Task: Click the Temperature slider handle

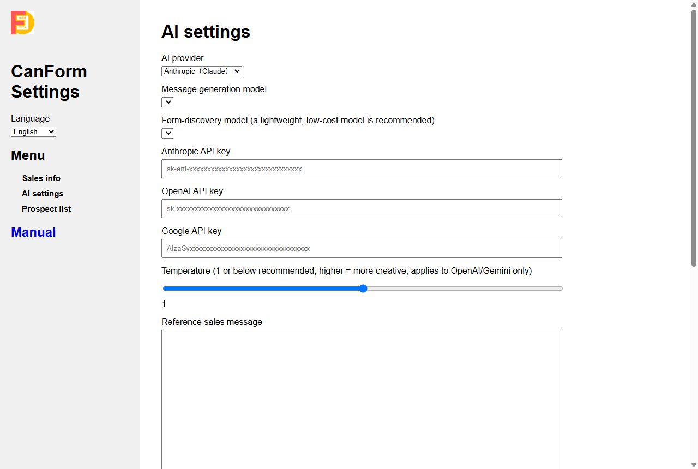Action: [x=363, y=288]
